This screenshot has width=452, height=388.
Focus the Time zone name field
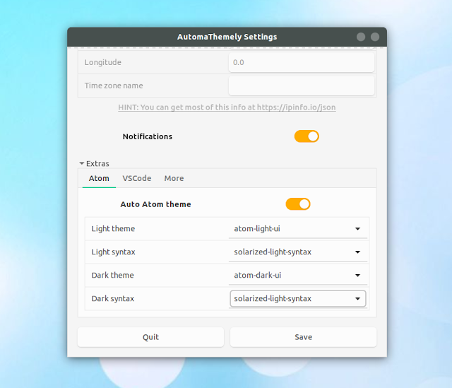301,86
